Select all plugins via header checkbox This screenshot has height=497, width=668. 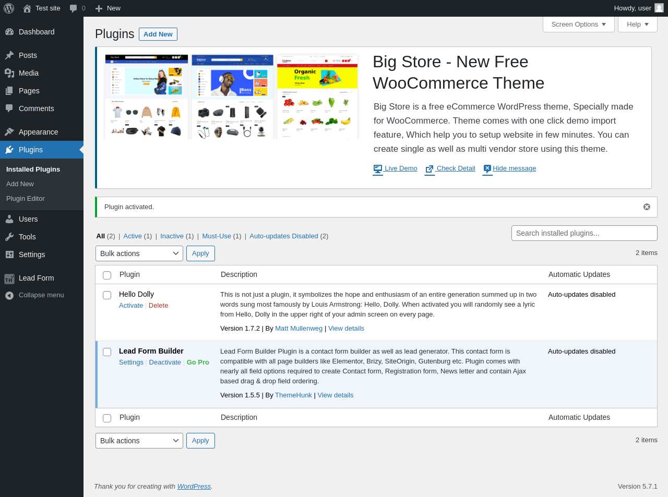tap(107, 275)
